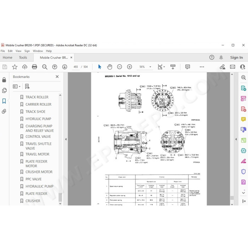Jump to CONTROL VALVE bookmark

[x=38, y=136]
